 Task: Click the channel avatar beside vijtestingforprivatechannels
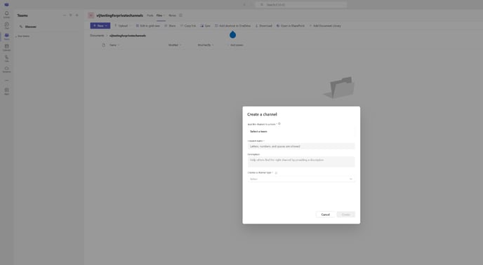pos(91,15)
